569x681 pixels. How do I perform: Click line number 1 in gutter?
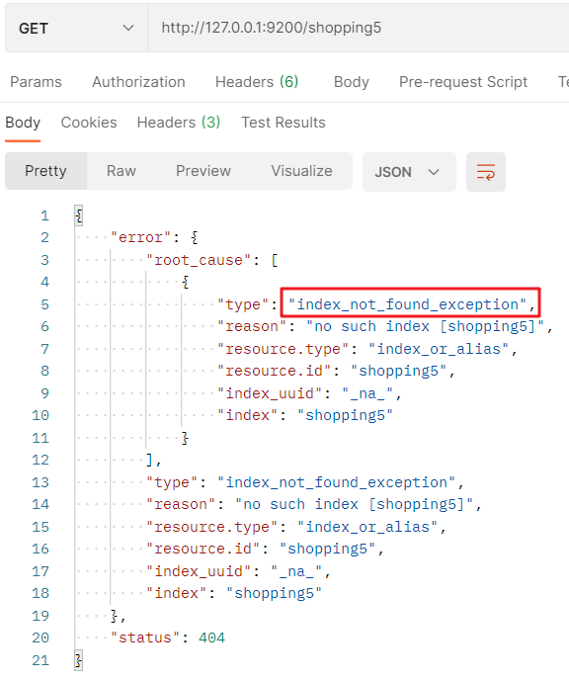click(44, 215)
